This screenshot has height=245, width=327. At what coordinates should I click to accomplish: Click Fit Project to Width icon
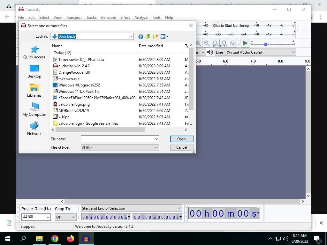click(224, 43)
